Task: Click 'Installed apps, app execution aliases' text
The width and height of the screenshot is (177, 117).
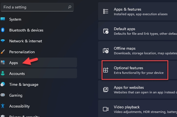Action: coord(141,14)
